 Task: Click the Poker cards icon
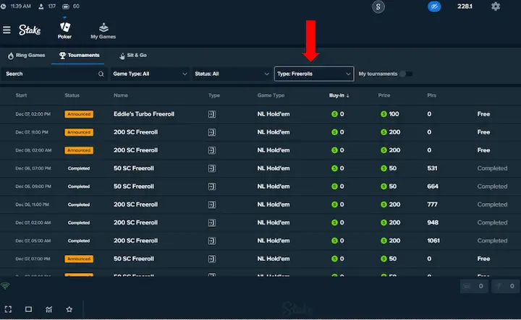(64, 27)
